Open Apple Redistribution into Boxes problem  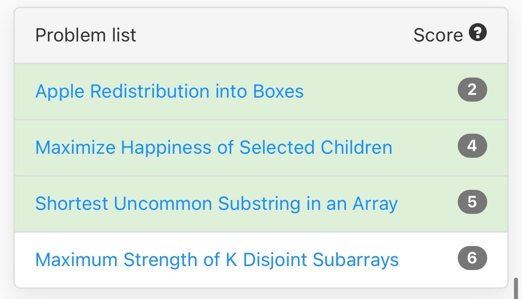[170, 91]
